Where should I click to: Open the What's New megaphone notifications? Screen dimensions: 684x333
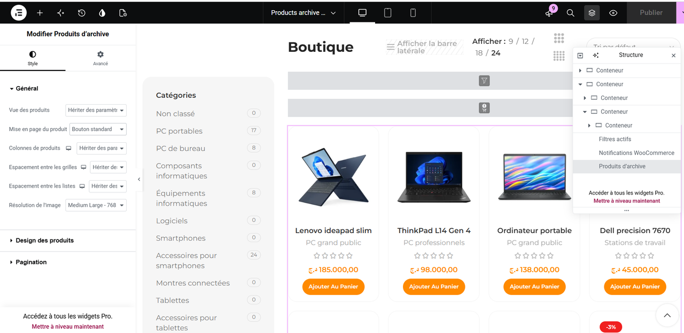click(x=549, y=13)
